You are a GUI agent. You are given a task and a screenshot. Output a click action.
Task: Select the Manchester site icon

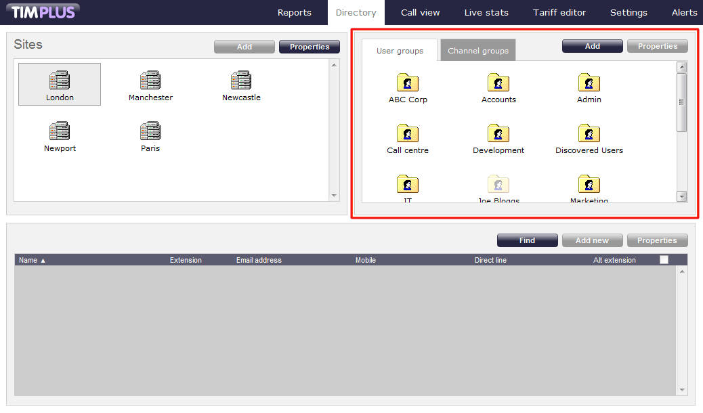point(150,81)
